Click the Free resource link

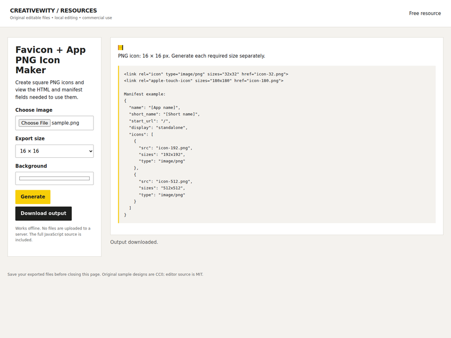point(425,13)
